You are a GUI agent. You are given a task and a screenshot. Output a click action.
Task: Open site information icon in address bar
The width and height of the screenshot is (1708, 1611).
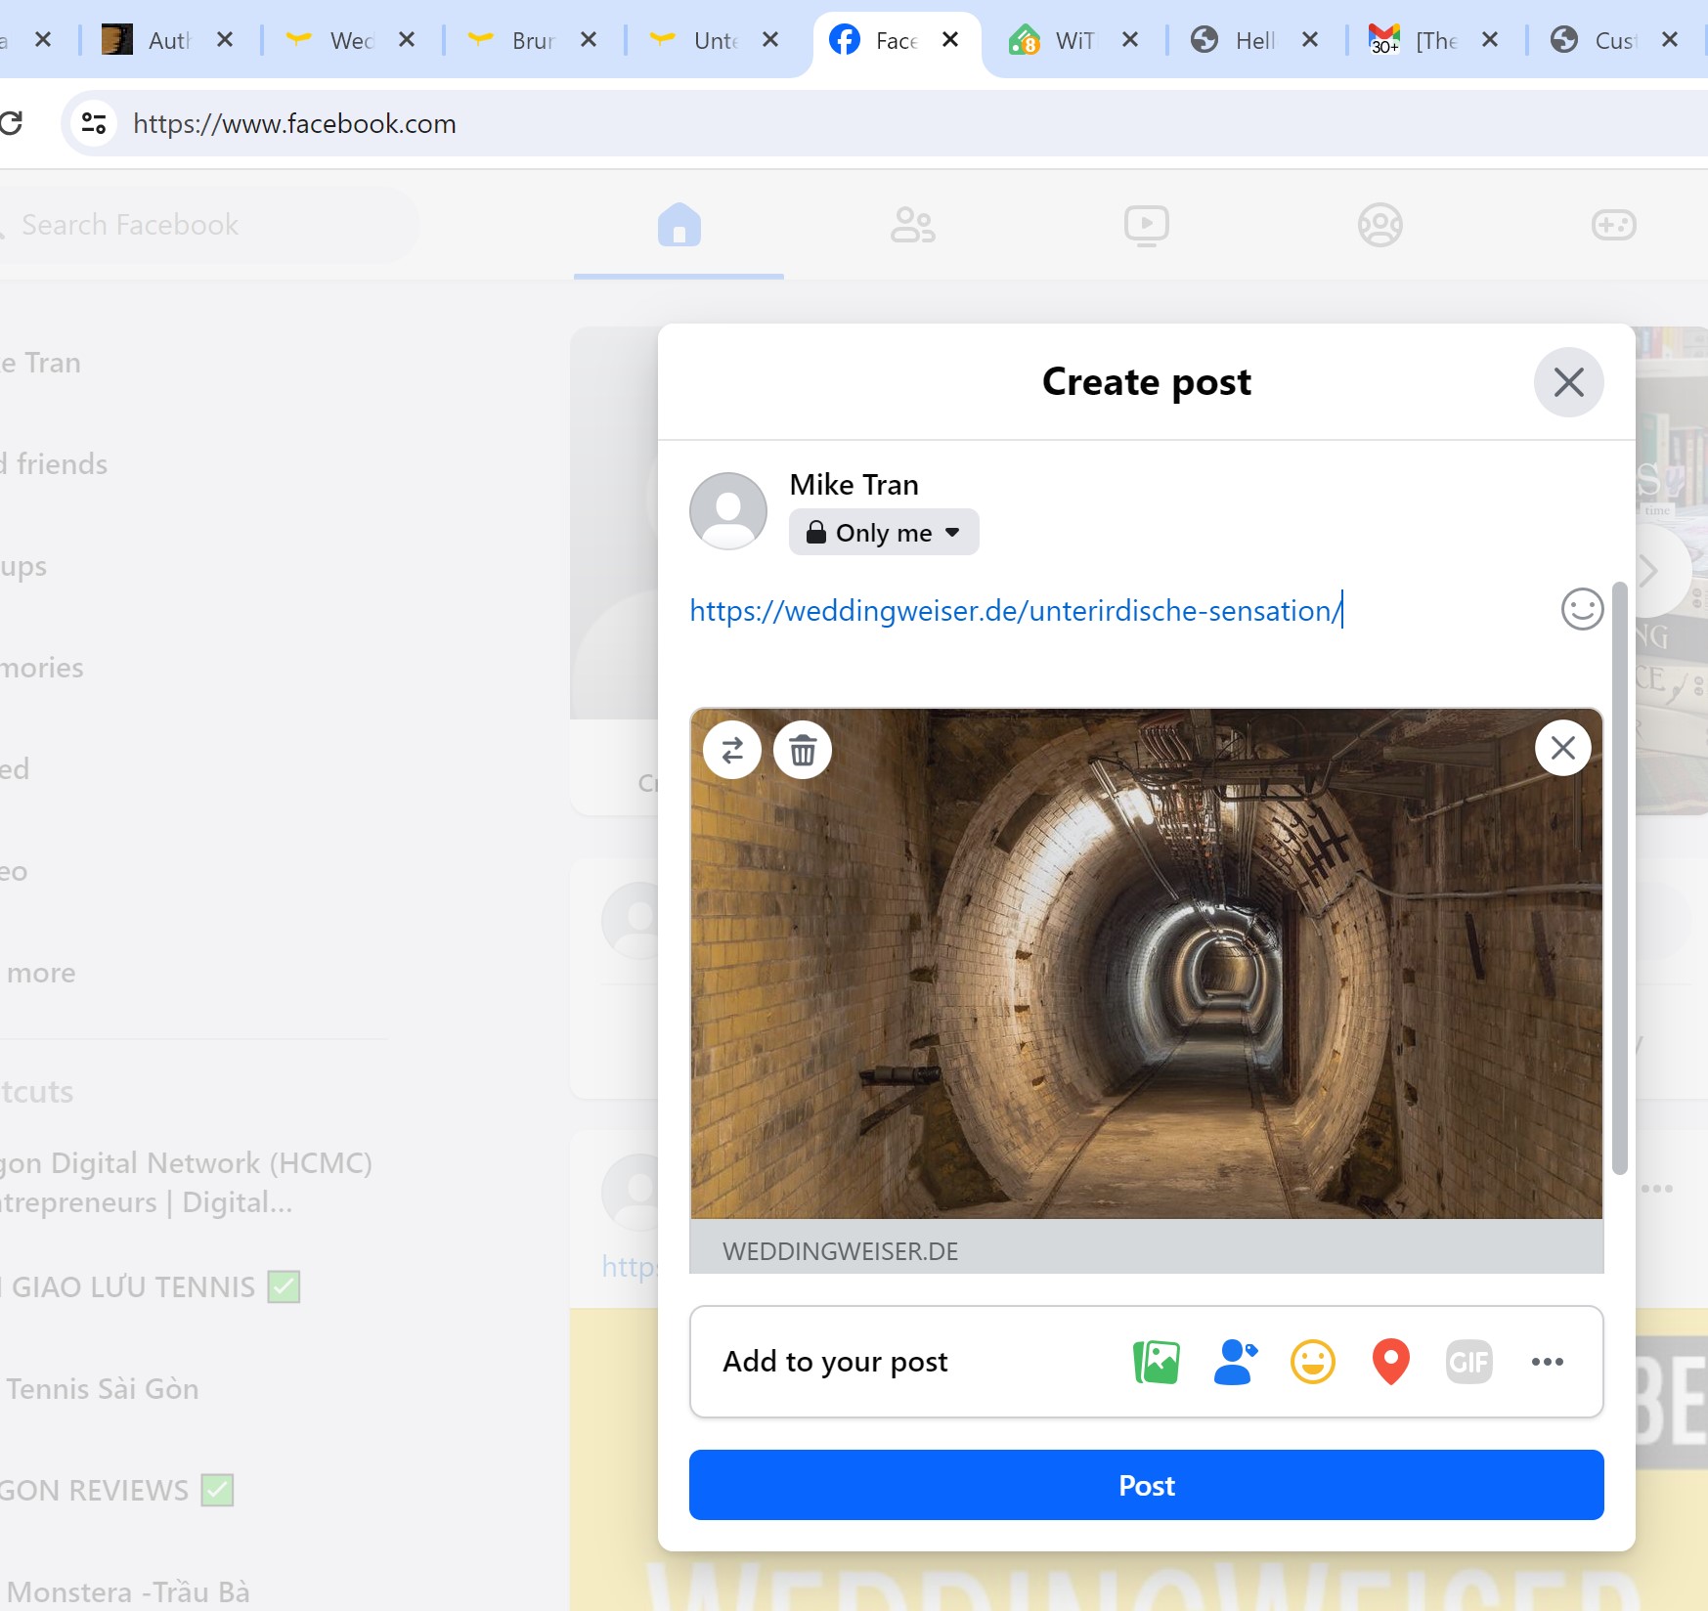(x=94, y=123)
